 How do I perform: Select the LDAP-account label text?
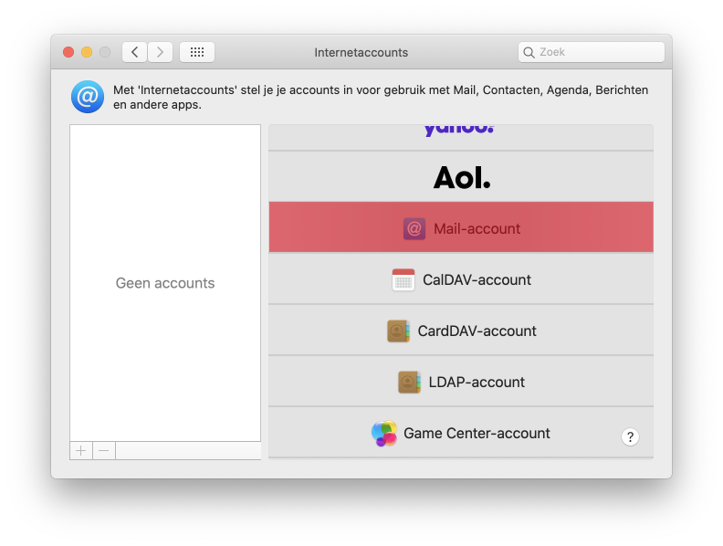click(x=477, y=383)
